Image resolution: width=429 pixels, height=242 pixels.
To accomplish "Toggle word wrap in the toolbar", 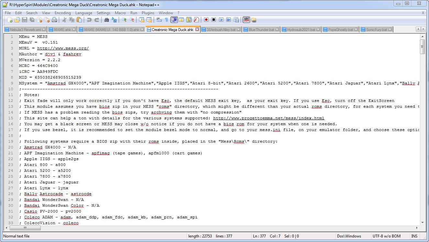I will 159,20.
